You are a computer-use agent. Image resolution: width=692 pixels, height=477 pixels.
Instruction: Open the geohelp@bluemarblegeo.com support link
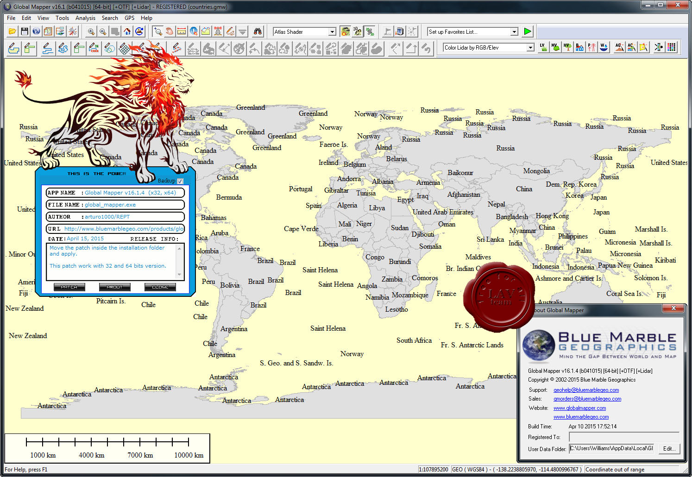coord(586,390)
